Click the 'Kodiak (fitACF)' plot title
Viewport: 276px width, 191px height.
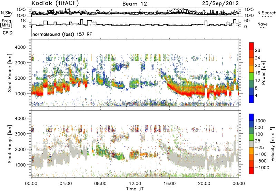[x=55, y=3]
